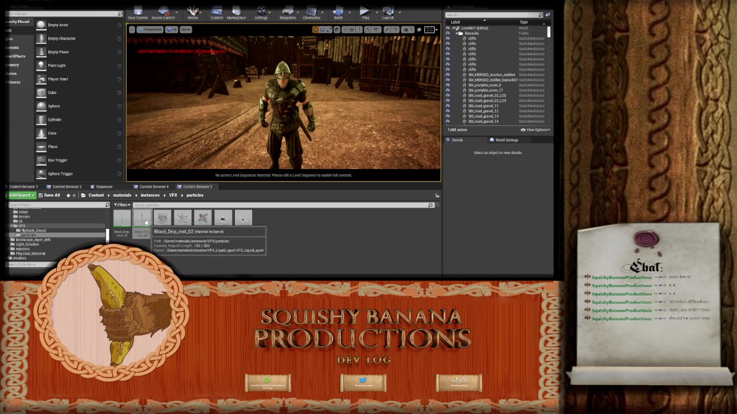Toggle visibility eye of Barracks folder
Screen dimensions: 737x414
[x=448, y=33]
